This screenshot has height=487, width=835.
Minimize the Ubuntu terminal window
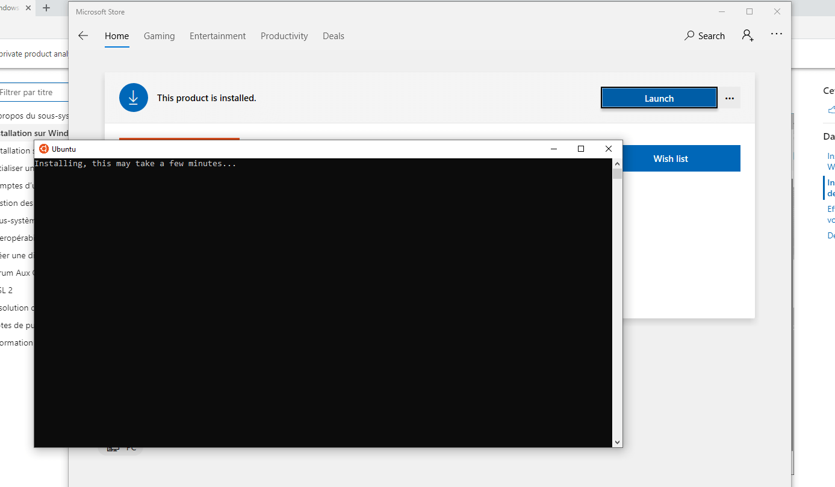coord(553,149)
